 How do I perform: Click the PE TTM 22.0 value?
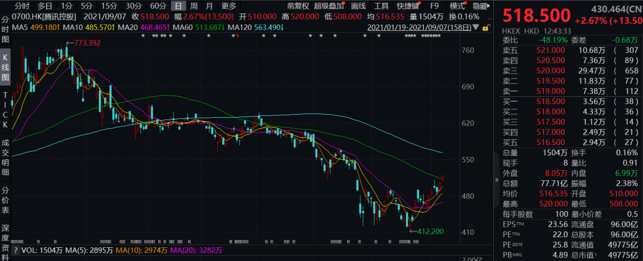tap(561, 234)
